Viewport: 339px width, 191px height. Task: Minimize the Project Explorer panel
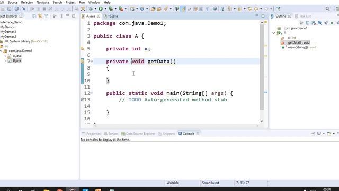[x=67, y=15]
